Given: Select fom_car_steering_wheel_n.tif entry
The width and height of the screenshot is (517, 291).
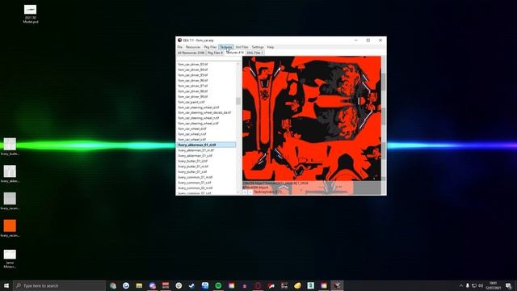Looking at the screenshot, I should point(206,118).
